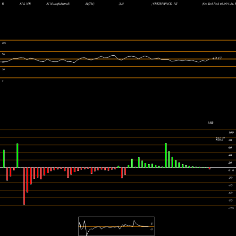Click the RSI axis label 0

(x=2, y=81)
